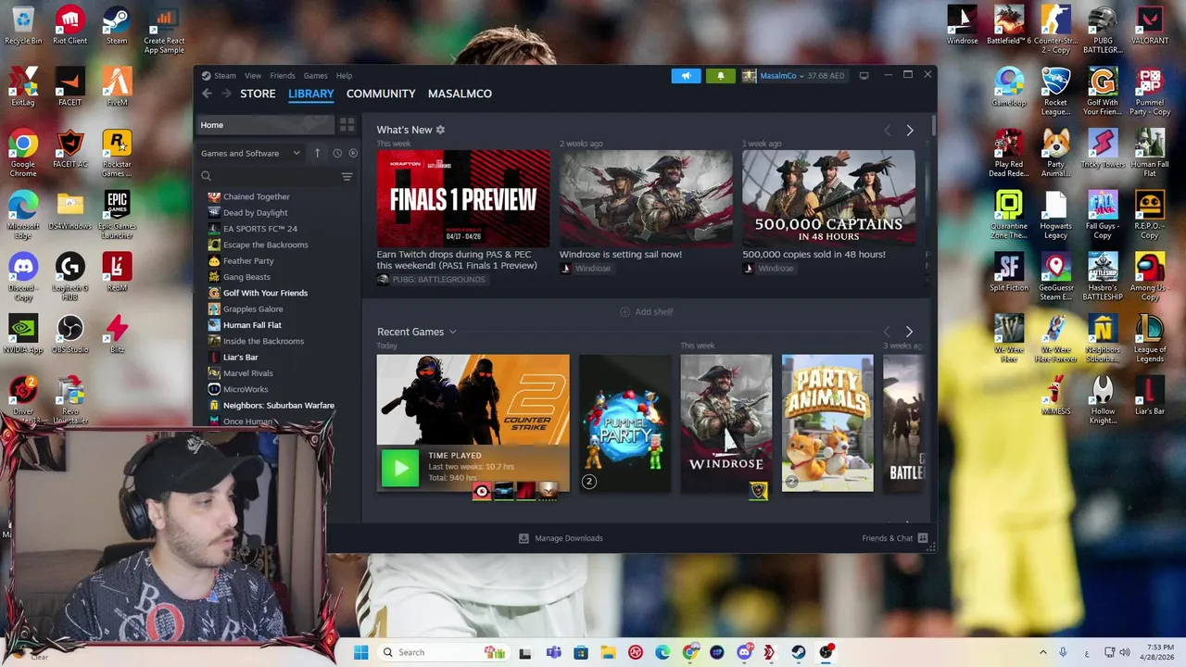Click the library search field
Screen dimensions: 1186x667
[x=269, y=176]
